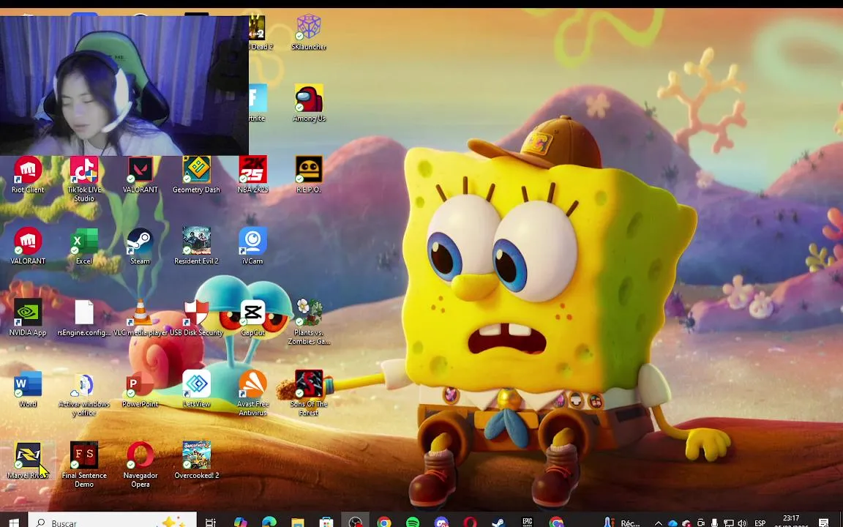The height and width of the screenshot is (527, 843).
Task: Select the rsEngine.config file icon
Action: click(x=84, y=318)
